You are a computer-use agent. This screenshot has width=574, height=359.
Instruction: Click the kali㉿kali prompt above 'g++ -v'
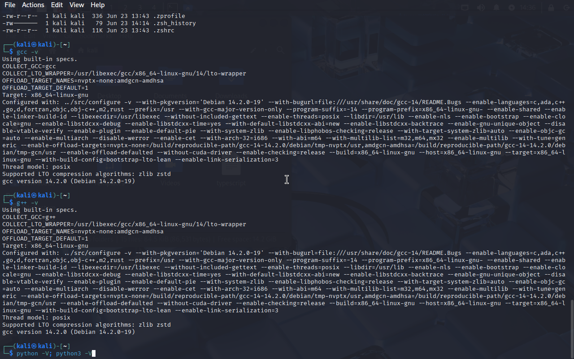[x=33, y=196]
